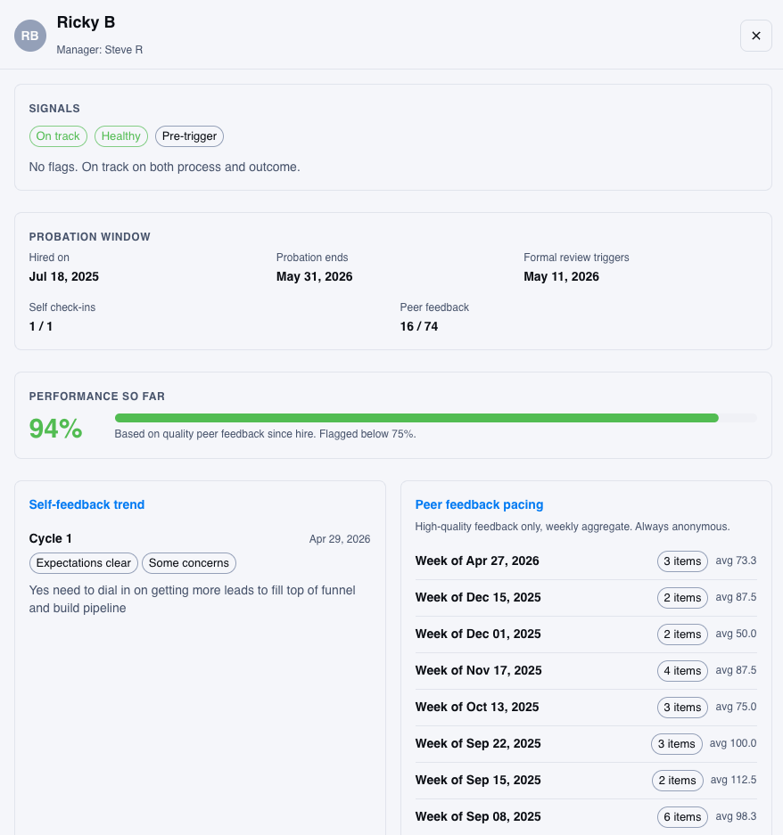The height and width of the screenshot is (835, 783).
Task: Click the 6 items badge for Sep 08 week
Action: pos(682,817)
